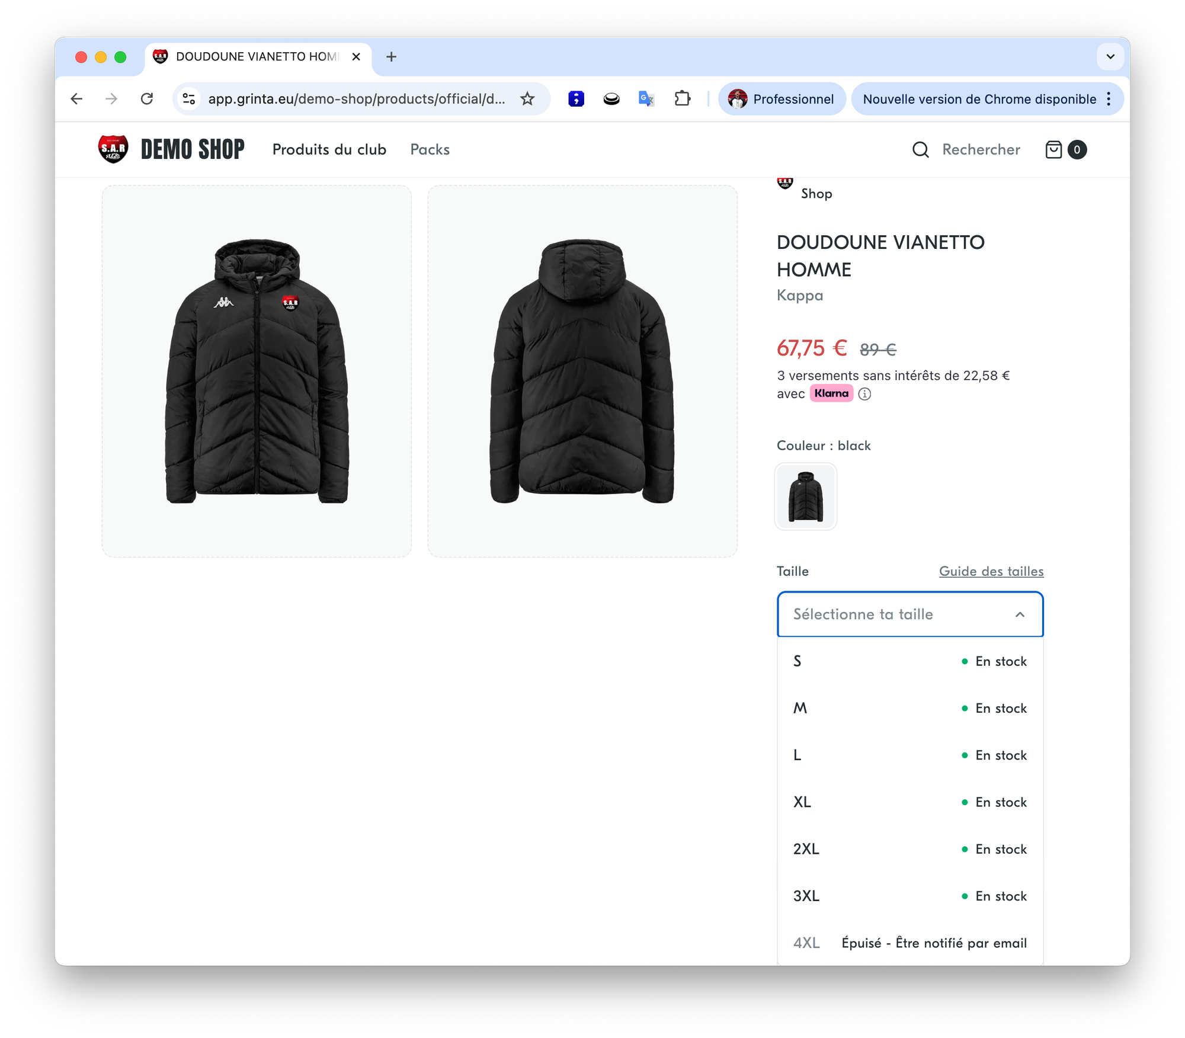The width and height of the screenshot is (1185, 1038).
Task: Click the Klarna info icon
Action: [x=865, y=394]
